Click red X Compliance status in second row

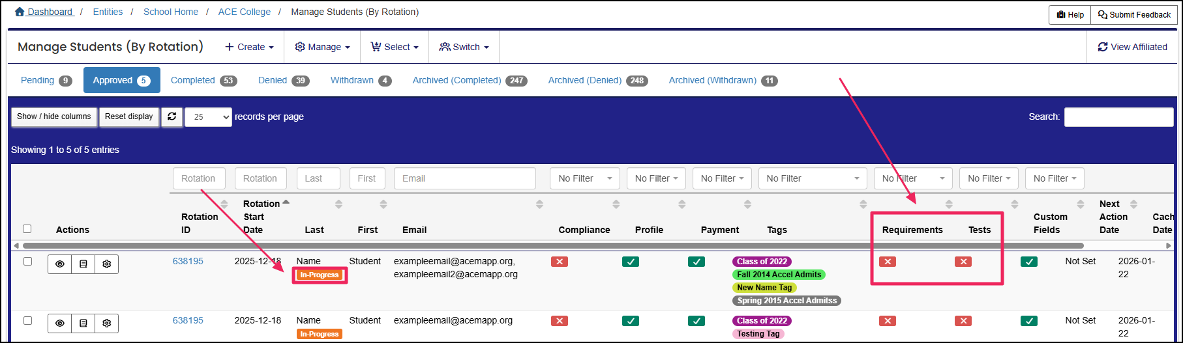coord(560,321)
